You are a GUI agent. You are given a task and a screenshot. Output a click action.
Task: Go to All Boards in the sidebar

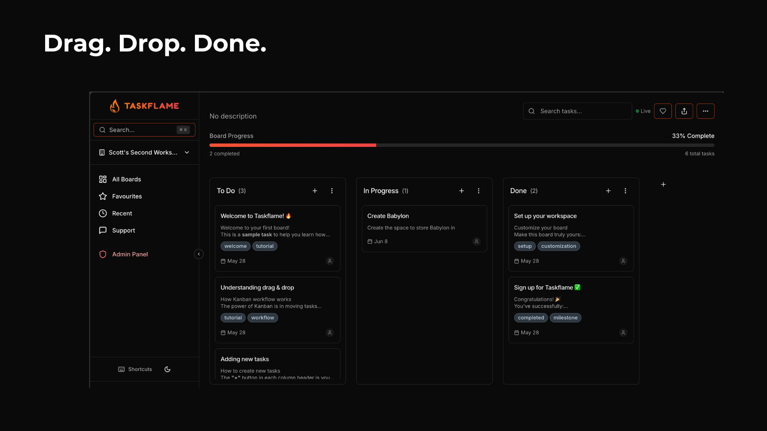coord(126,179)
